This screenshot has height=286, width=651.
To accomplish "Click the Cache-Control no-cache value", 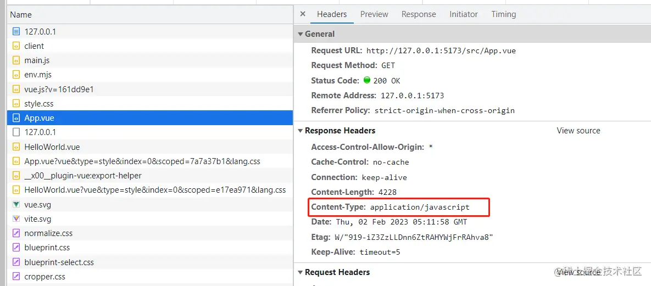I will click(391, 162).
